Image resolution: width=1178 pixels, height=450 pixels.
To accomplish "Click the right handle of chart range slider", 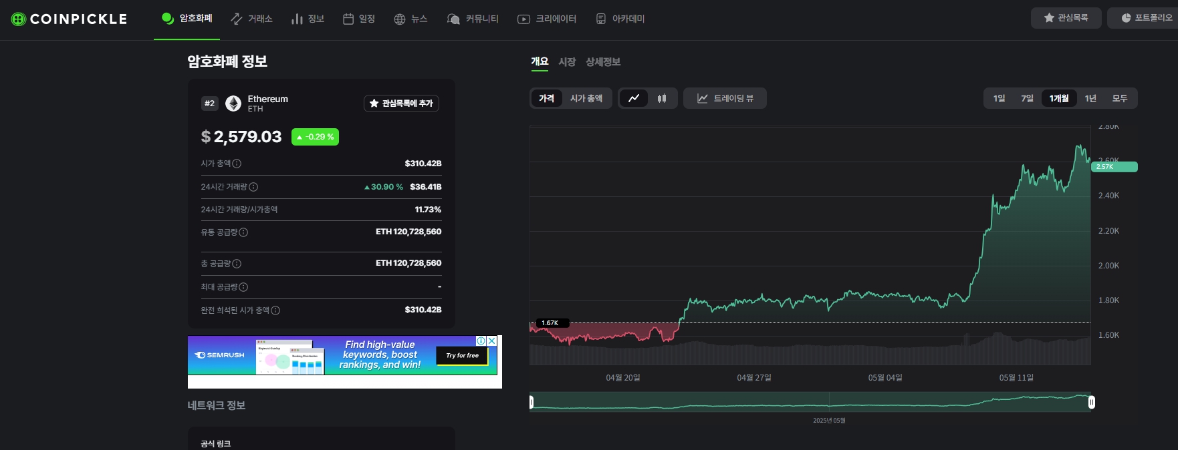I will click(1092, 402).
